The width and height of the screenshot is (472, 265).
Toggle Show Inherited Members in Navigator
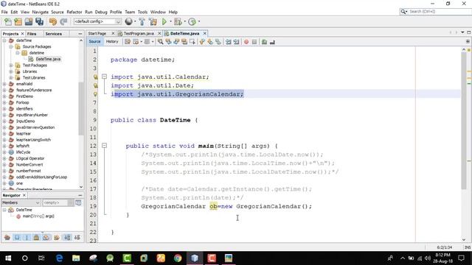[7, 237]
